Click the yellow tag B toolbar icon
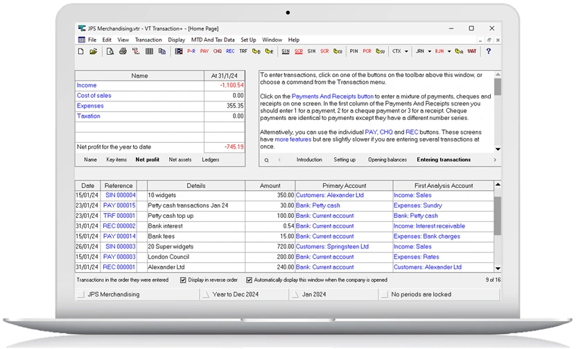576x349 pixels. (x=256, y=51)
